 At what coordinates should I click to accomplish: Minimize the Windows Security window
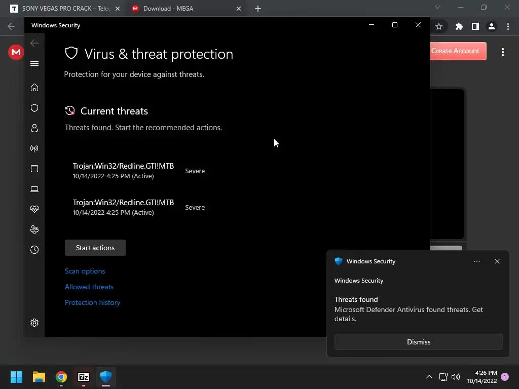[x=372, y=25]
